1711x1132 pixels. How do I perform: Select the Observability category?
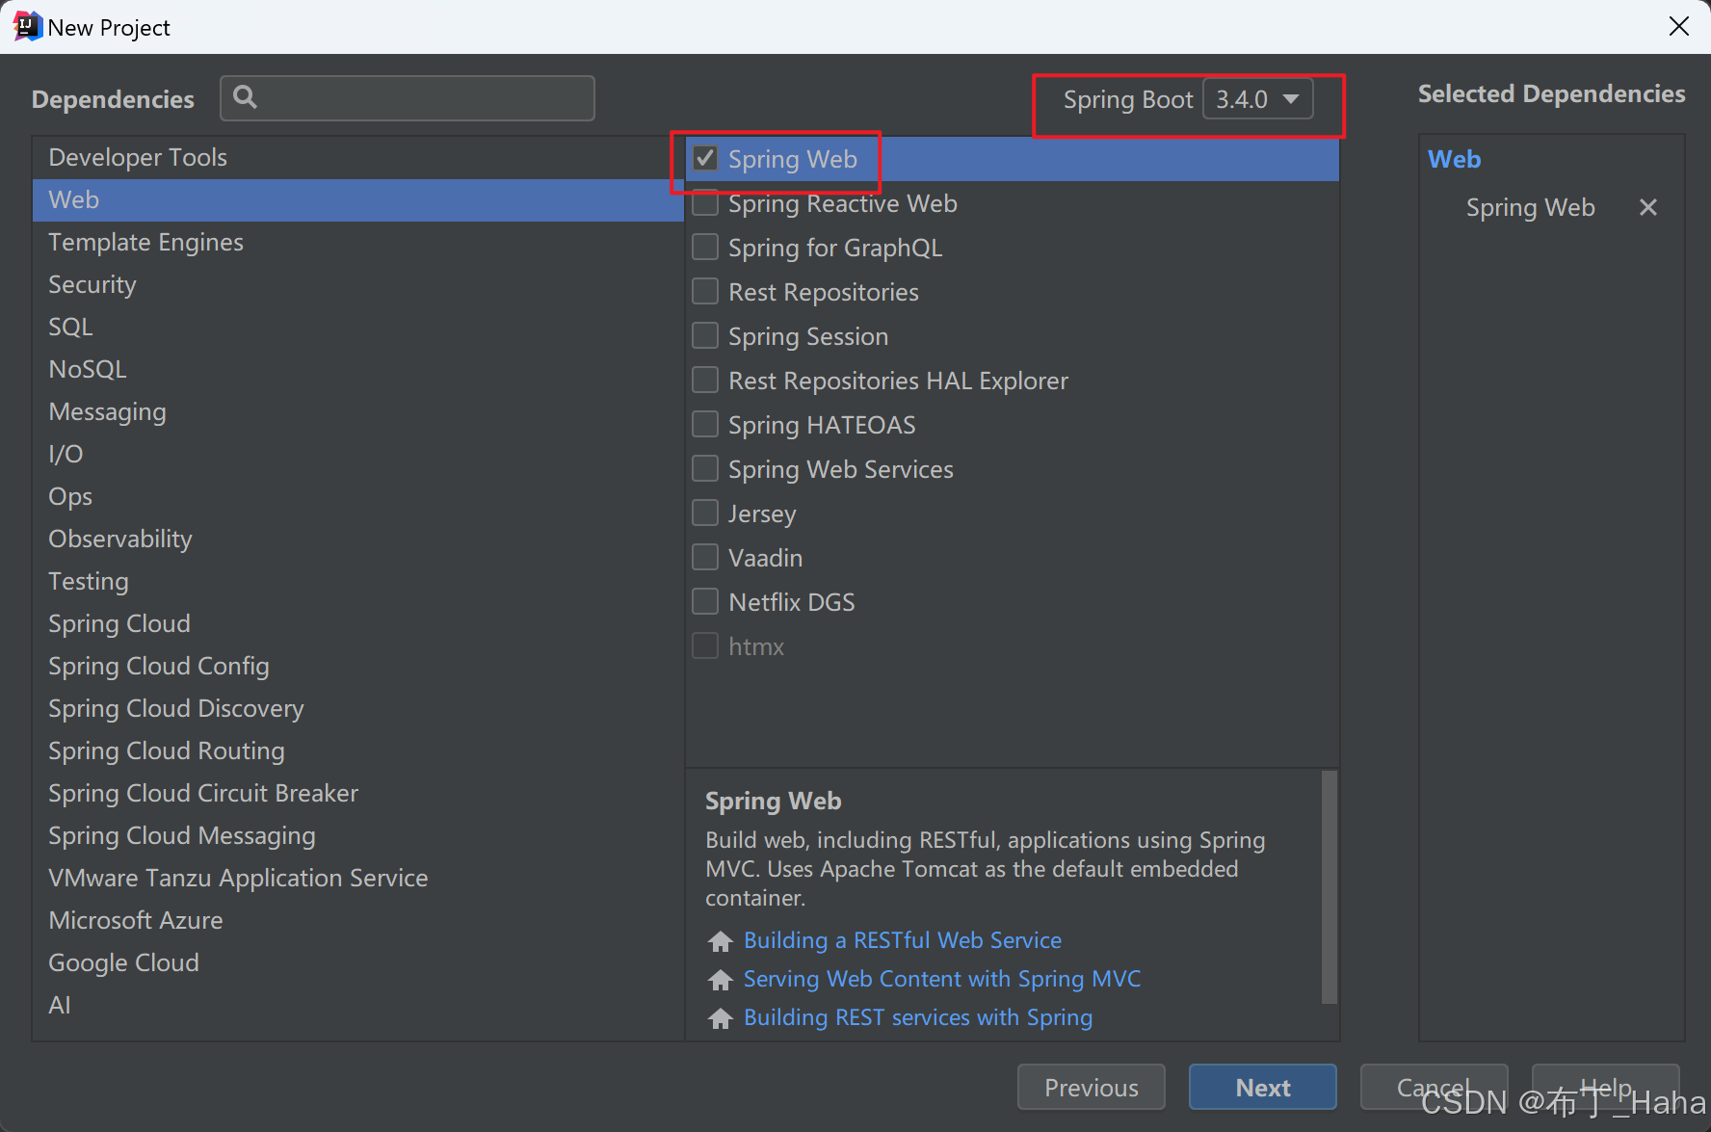357,539
